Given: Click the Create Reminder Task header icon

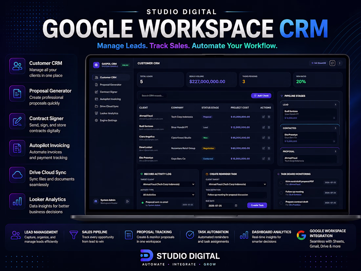Looking at the screenshot, I should point(207,174).
